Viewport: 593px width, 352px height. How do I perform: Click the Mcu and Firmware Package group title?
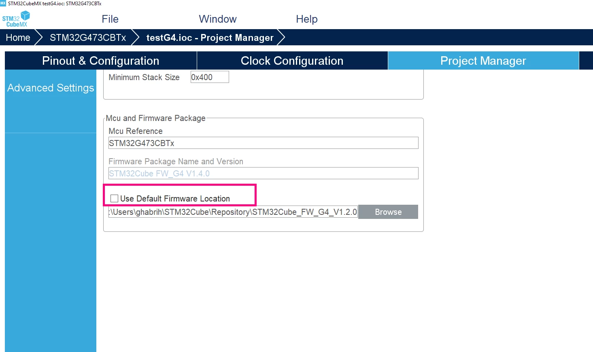coord(155,118)
